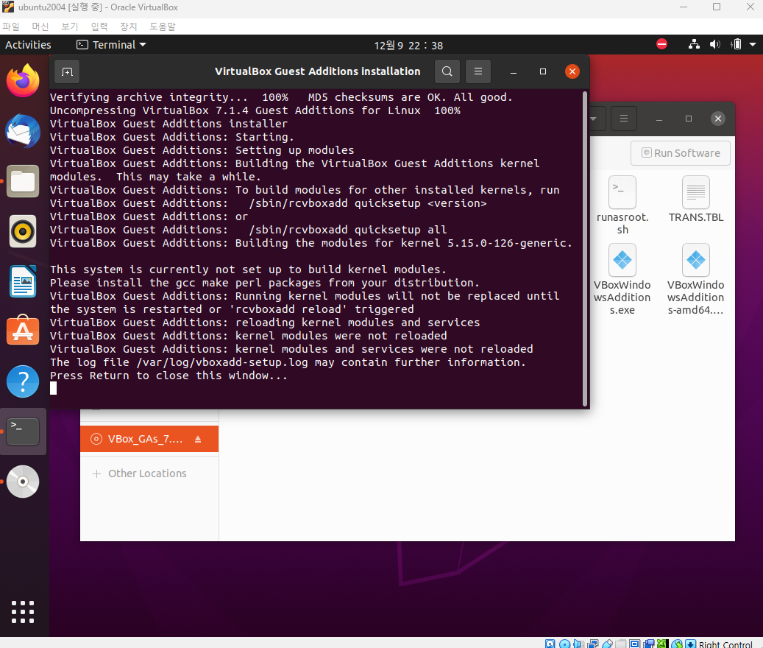
Task: Select the TRANS.TBL file
Action: pos(696,200)
